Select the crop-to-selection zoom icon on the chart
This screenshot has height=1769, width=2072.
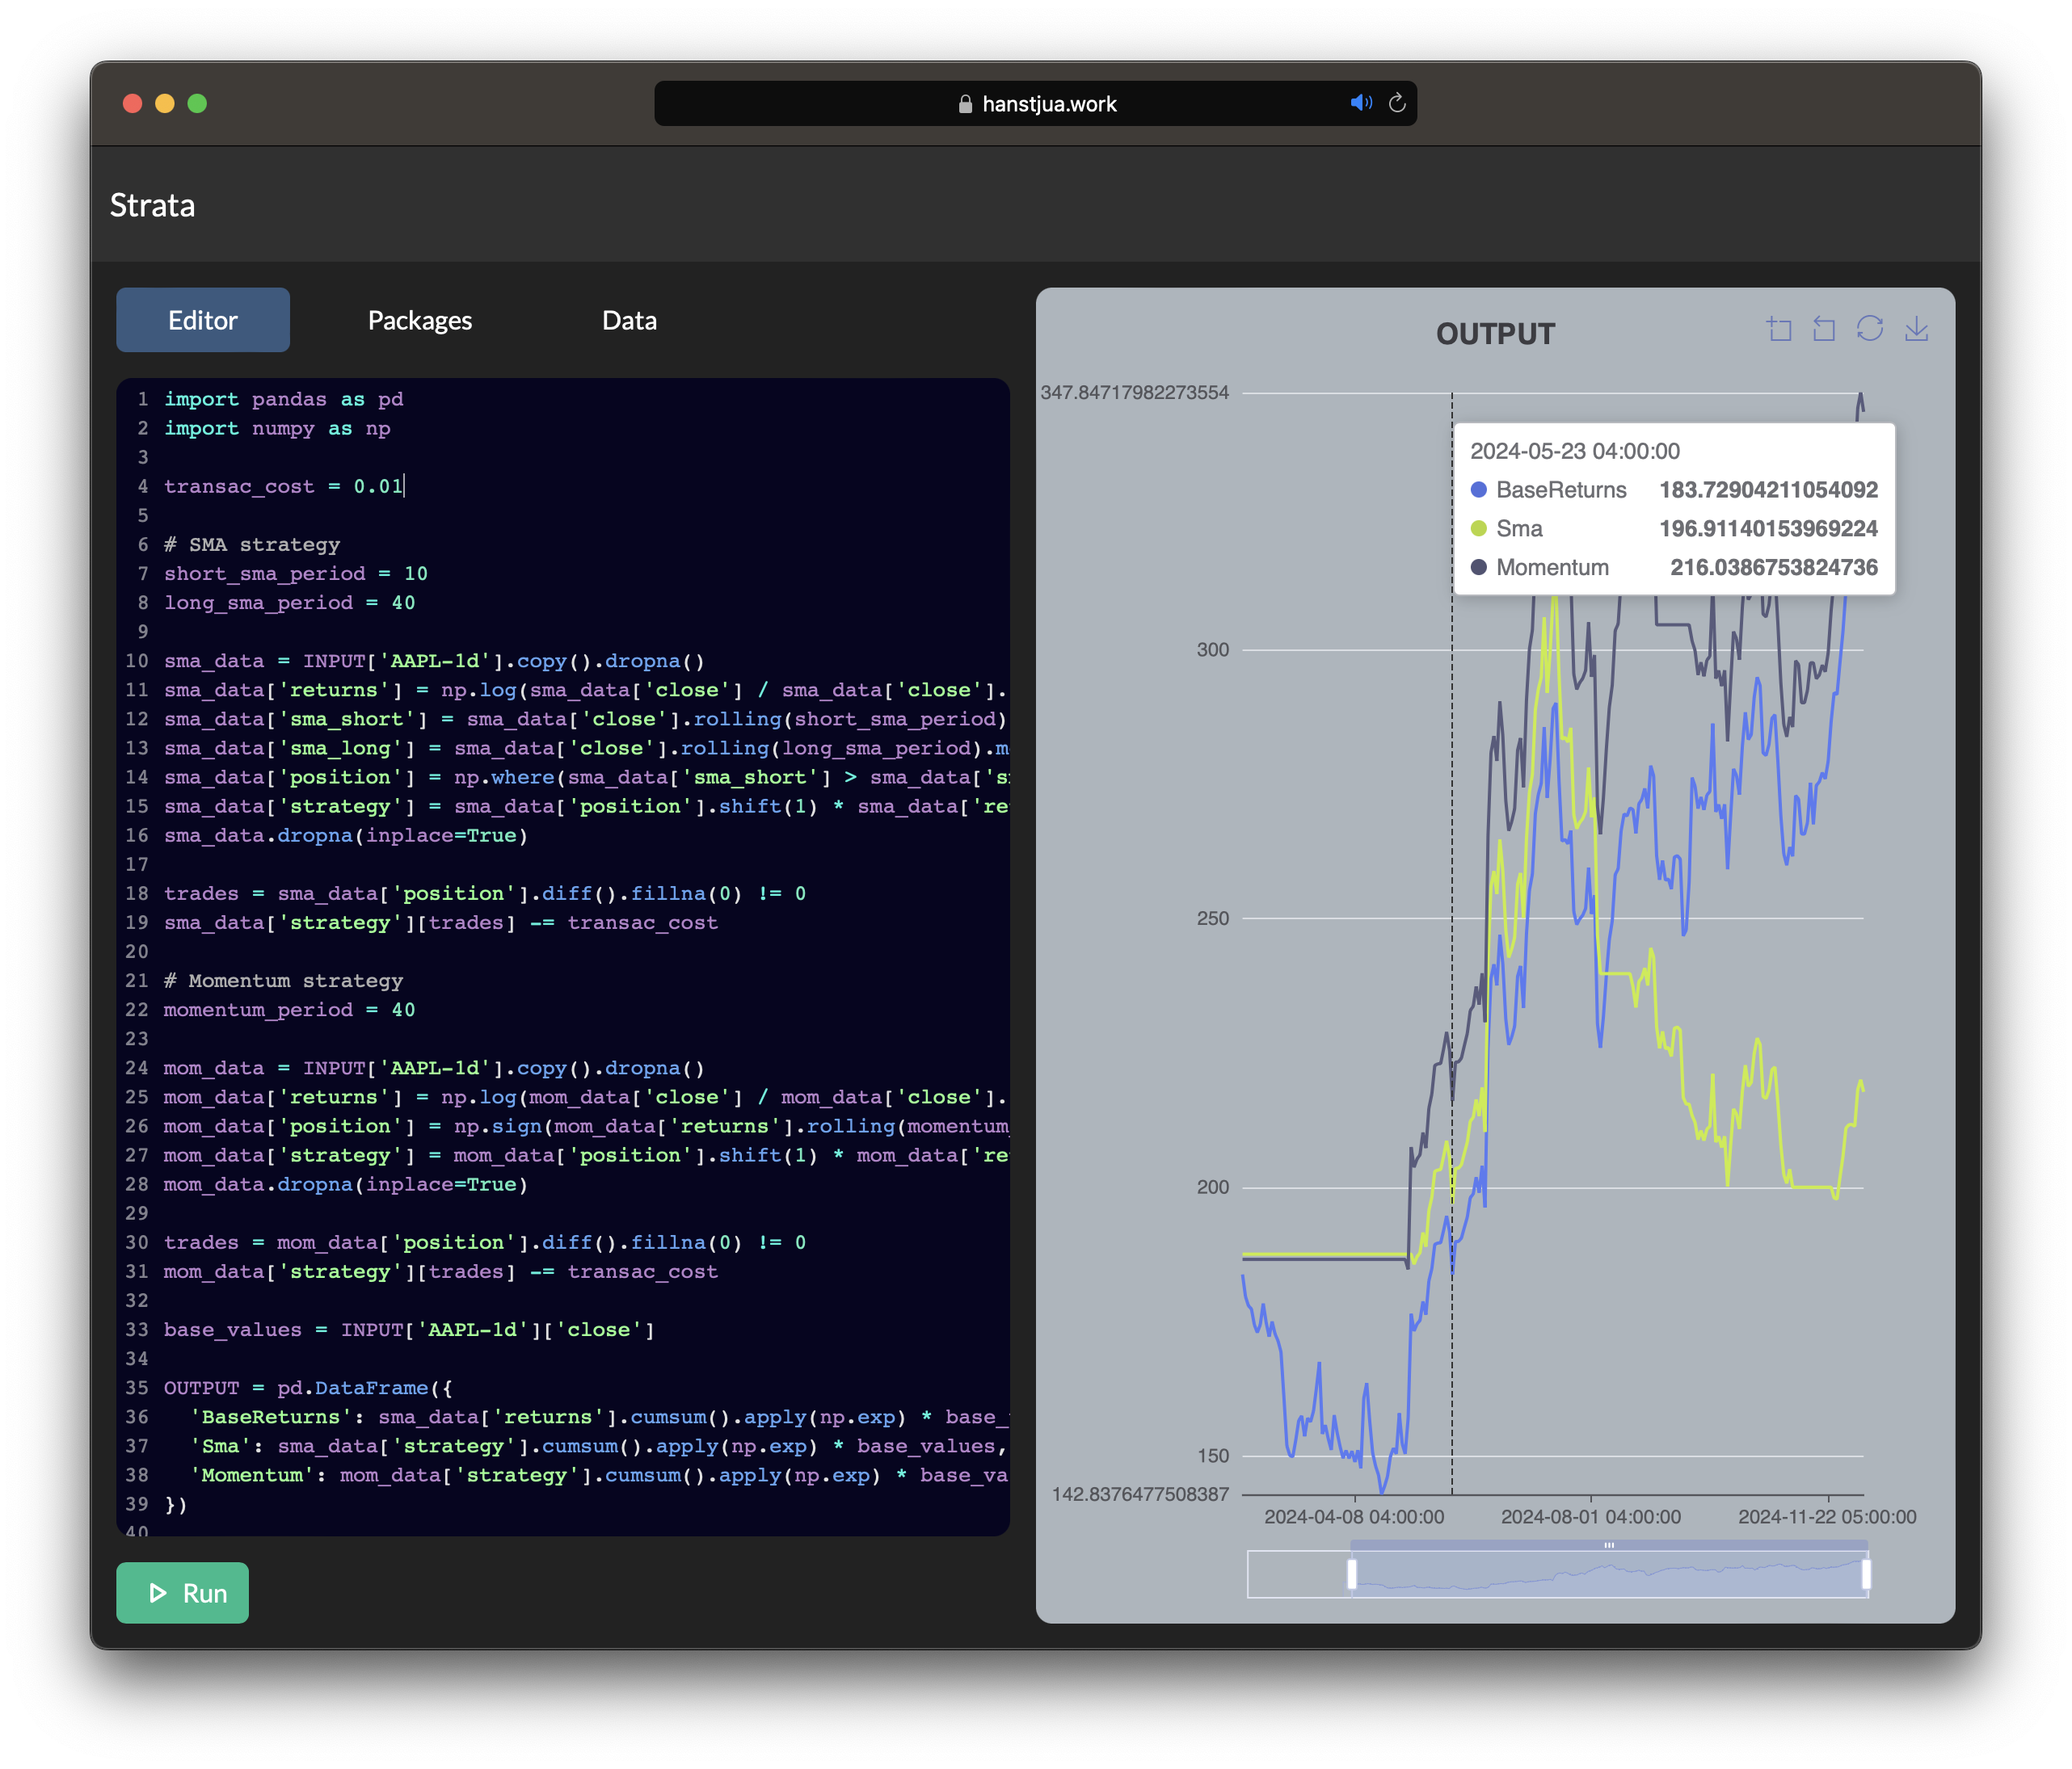click(1782, 330)
